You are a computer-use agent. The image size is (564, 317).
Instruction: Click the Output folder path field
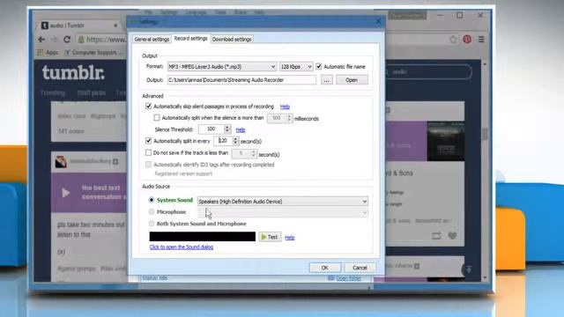(x=241, y=80)
